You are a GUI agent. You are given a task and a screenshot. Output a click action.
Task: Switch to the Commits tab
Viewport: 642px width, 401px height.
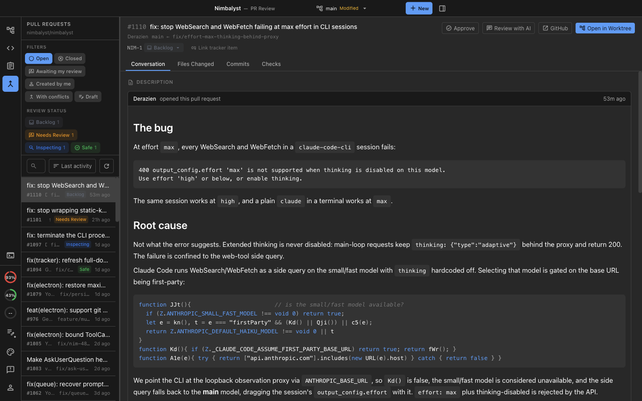(x=238, y=64)
